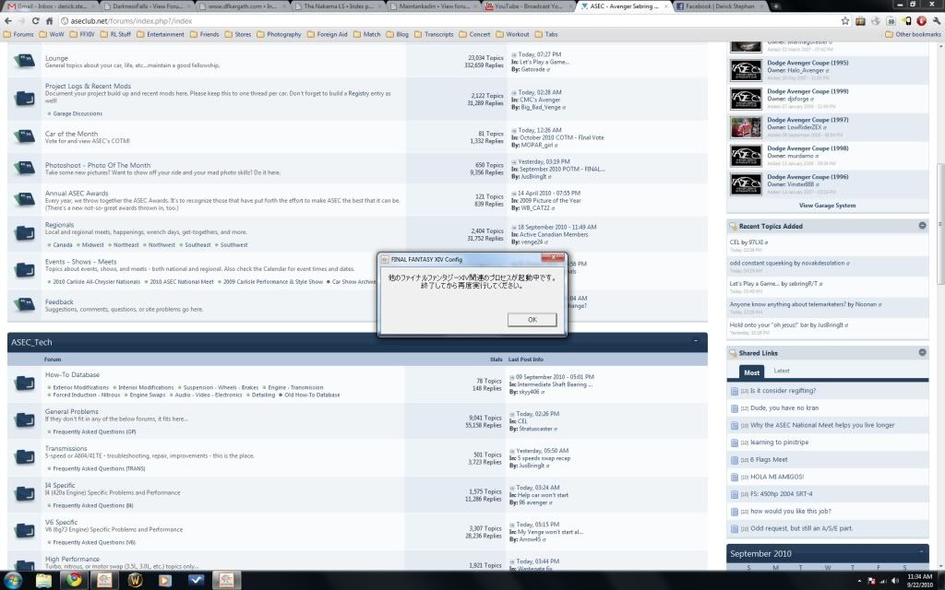Show hidden system tray icons arrow
945x590 pixels.
click(859, 581)
